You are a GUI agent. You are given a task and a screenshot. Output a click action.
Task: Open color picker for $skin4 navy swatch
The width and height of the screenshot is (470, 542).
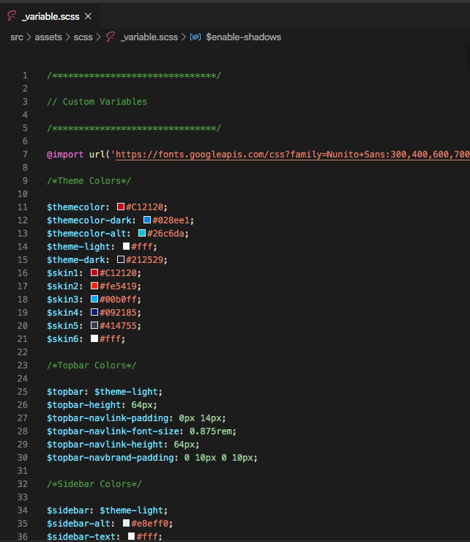point(94,312)
